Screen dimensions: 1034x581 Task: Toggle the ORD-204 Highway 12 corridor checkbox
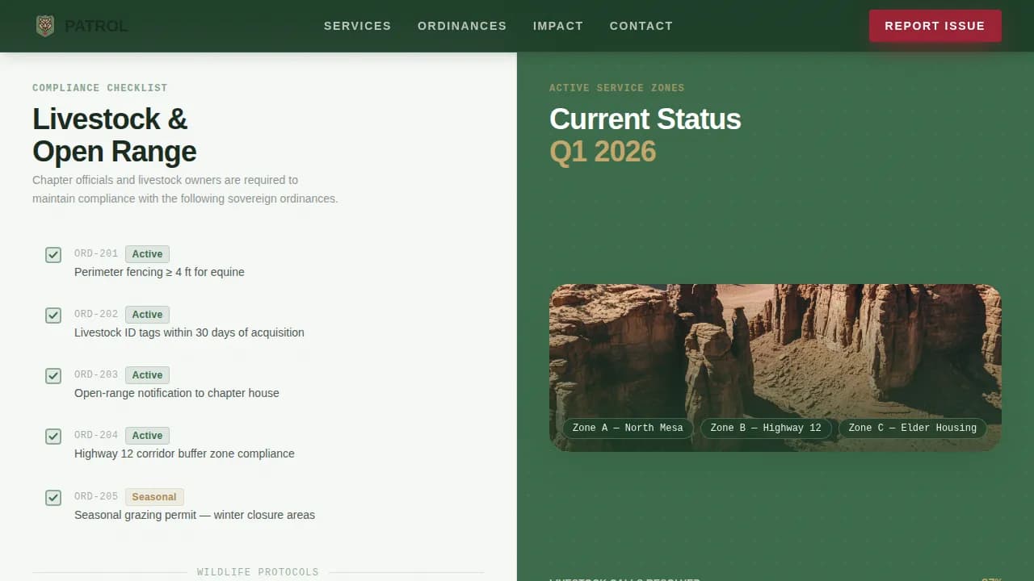[53, 437]
